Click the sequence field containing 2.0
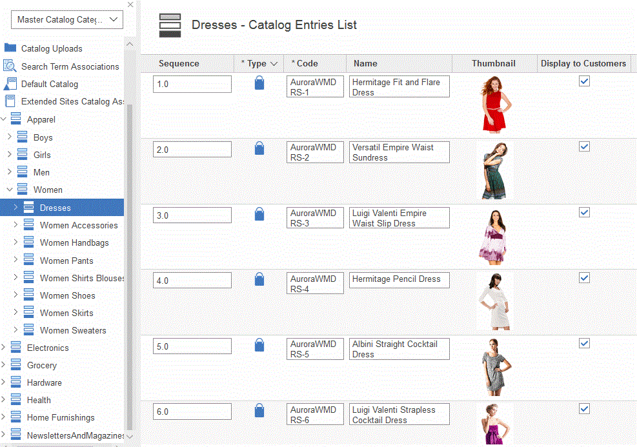 [192, 150]
